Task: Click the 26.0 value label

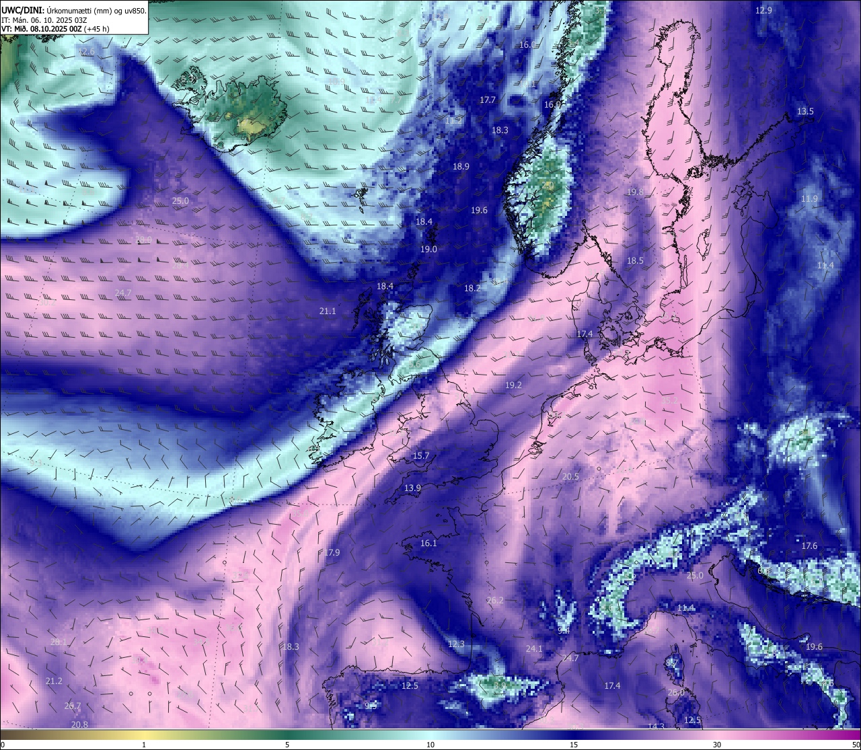Action: point(676,692)
